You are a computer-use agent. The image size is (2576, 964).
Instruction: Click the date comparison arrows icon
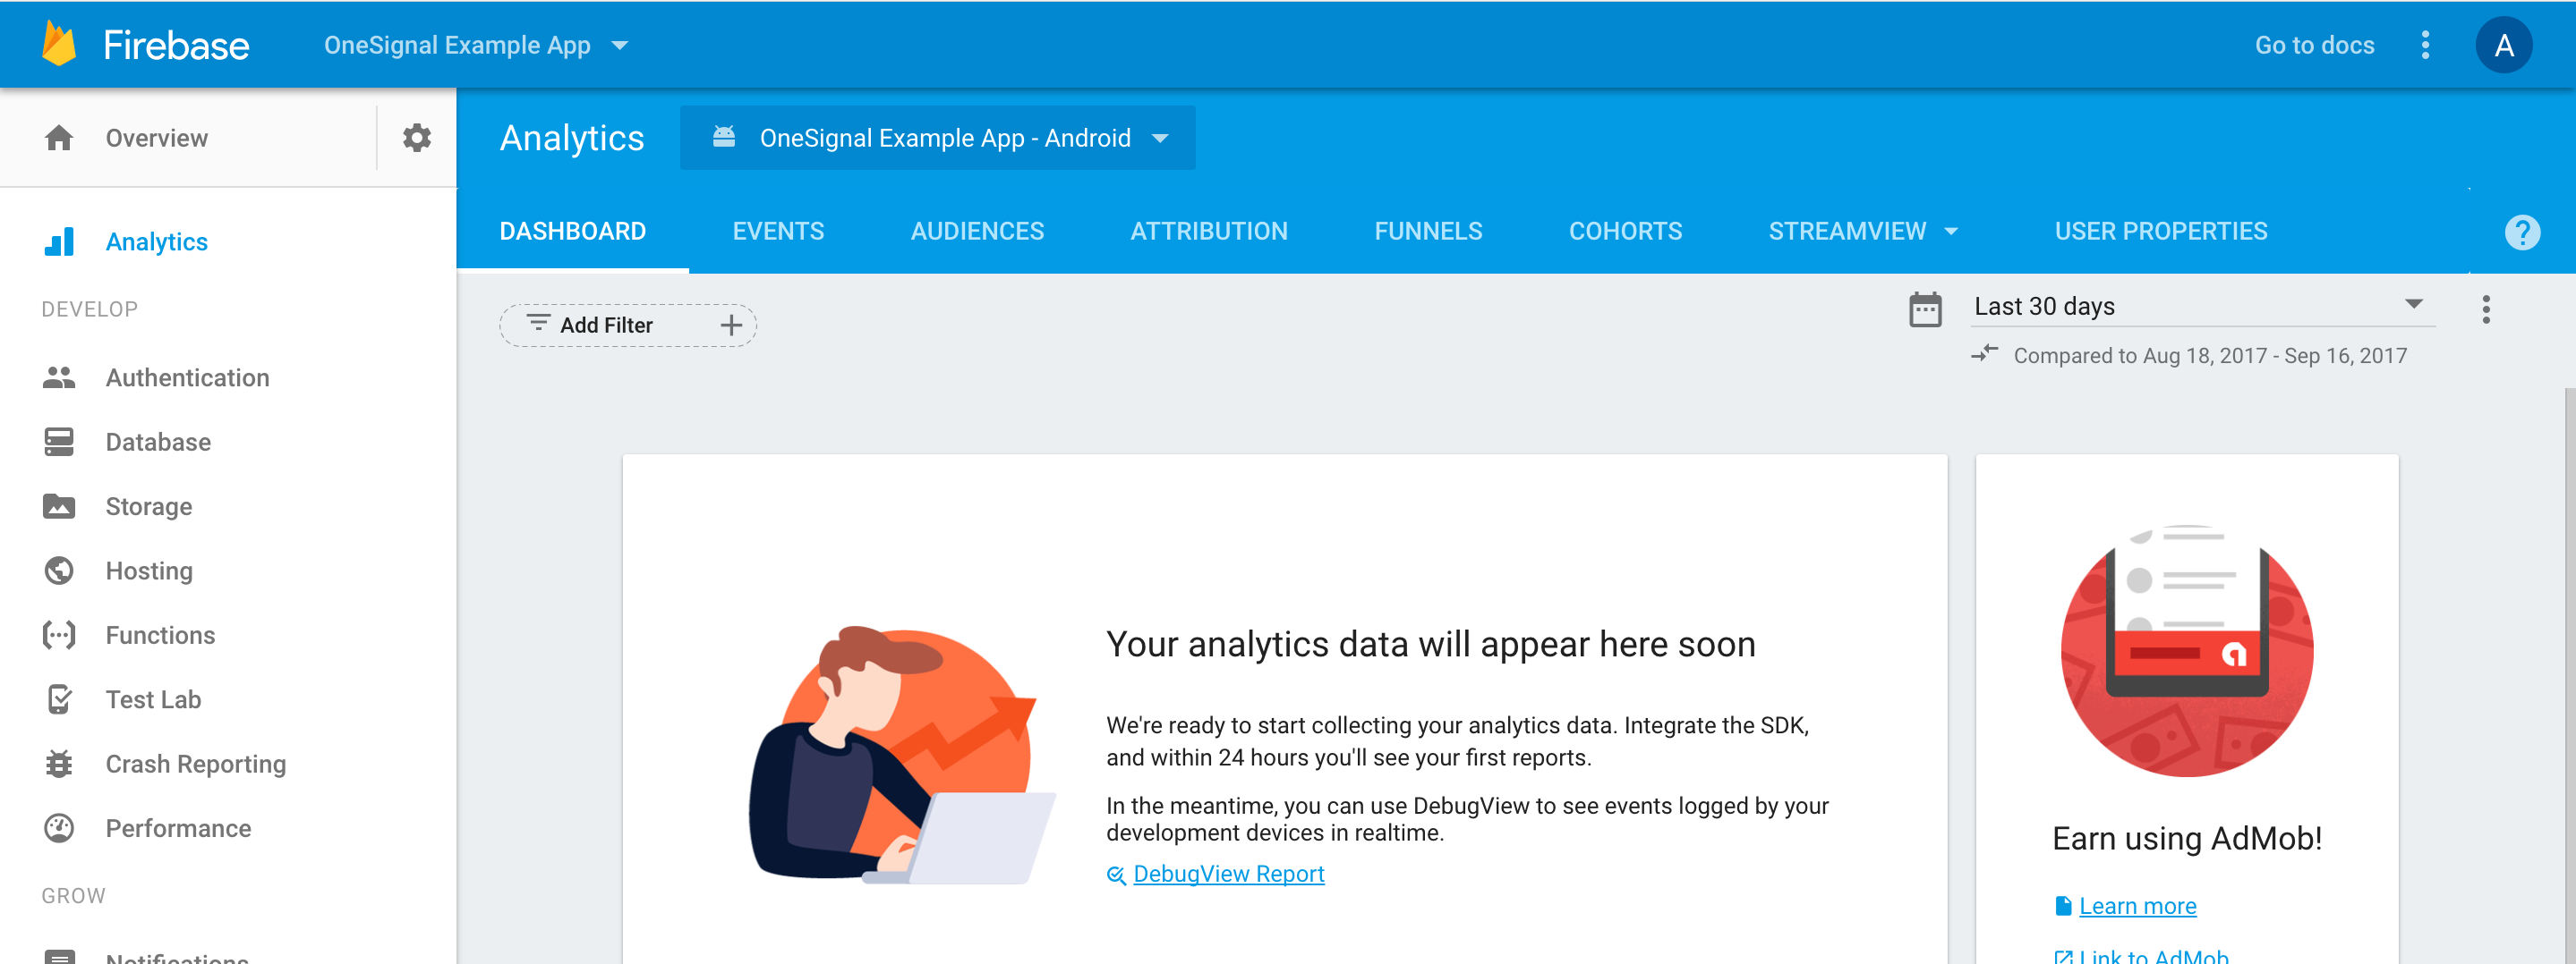1984,352
